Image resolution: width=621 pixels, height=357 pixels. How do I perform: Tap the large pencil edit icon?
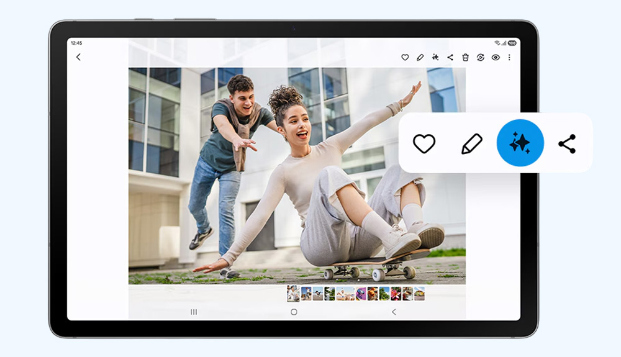(472, 143)
